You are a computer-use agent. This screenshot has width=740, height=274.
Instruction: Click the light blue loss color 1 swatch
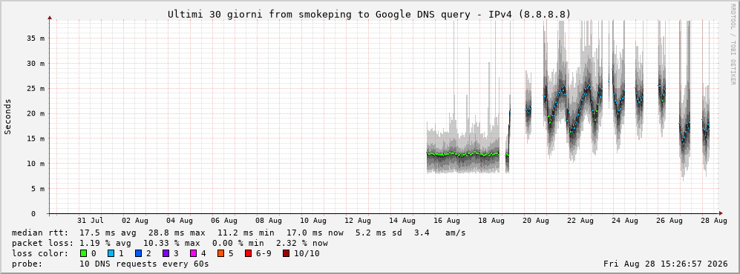pos(111,253)
